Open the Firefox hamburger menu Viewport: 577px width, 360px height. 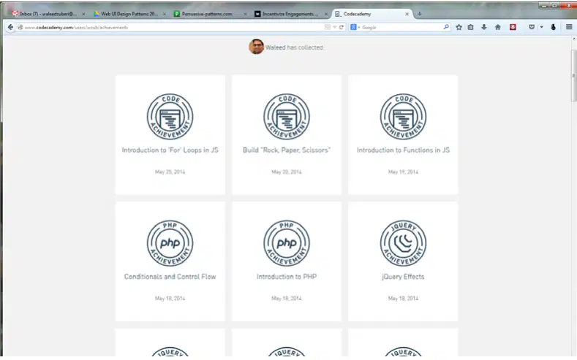[x=569, y=27]
